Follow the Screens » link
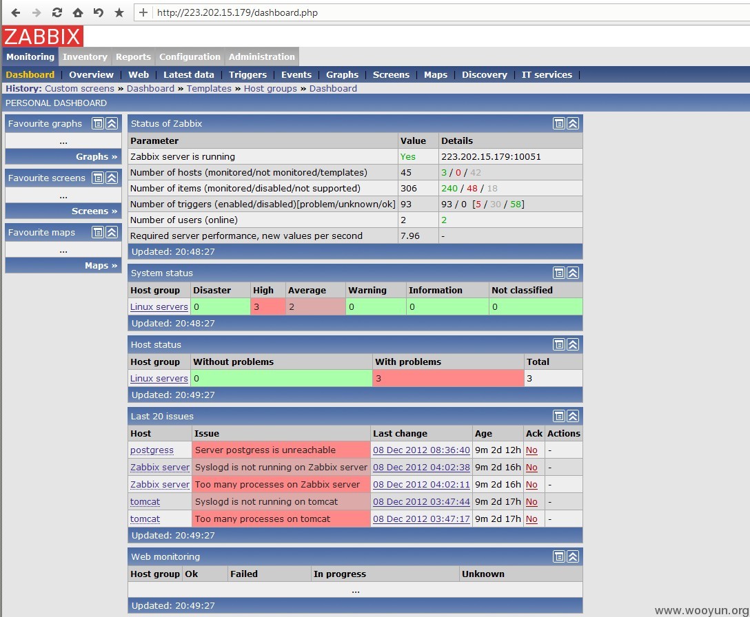Image resolution: width=750 pixels, height=617 pixels. pyautogui.click(x=94, y=211)
